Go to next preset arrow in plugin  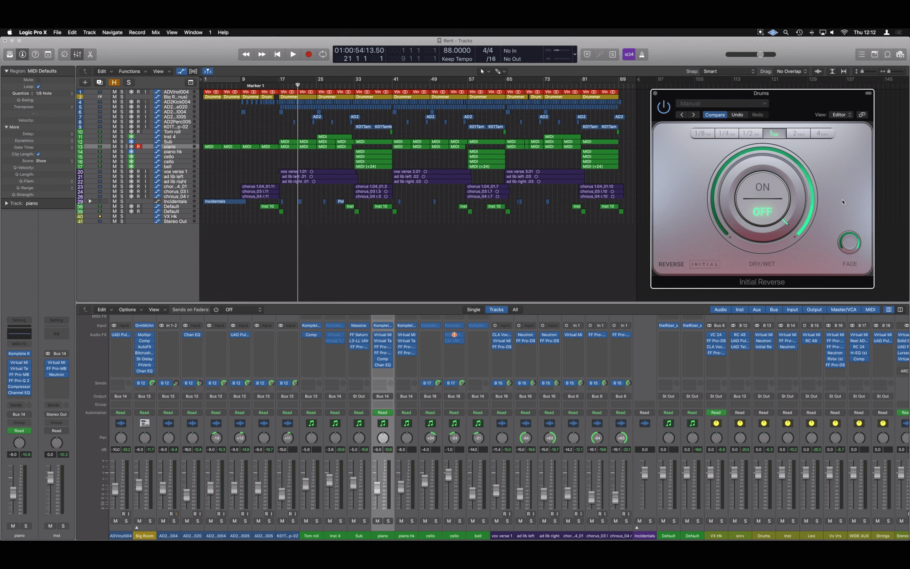tap(694, 115)
